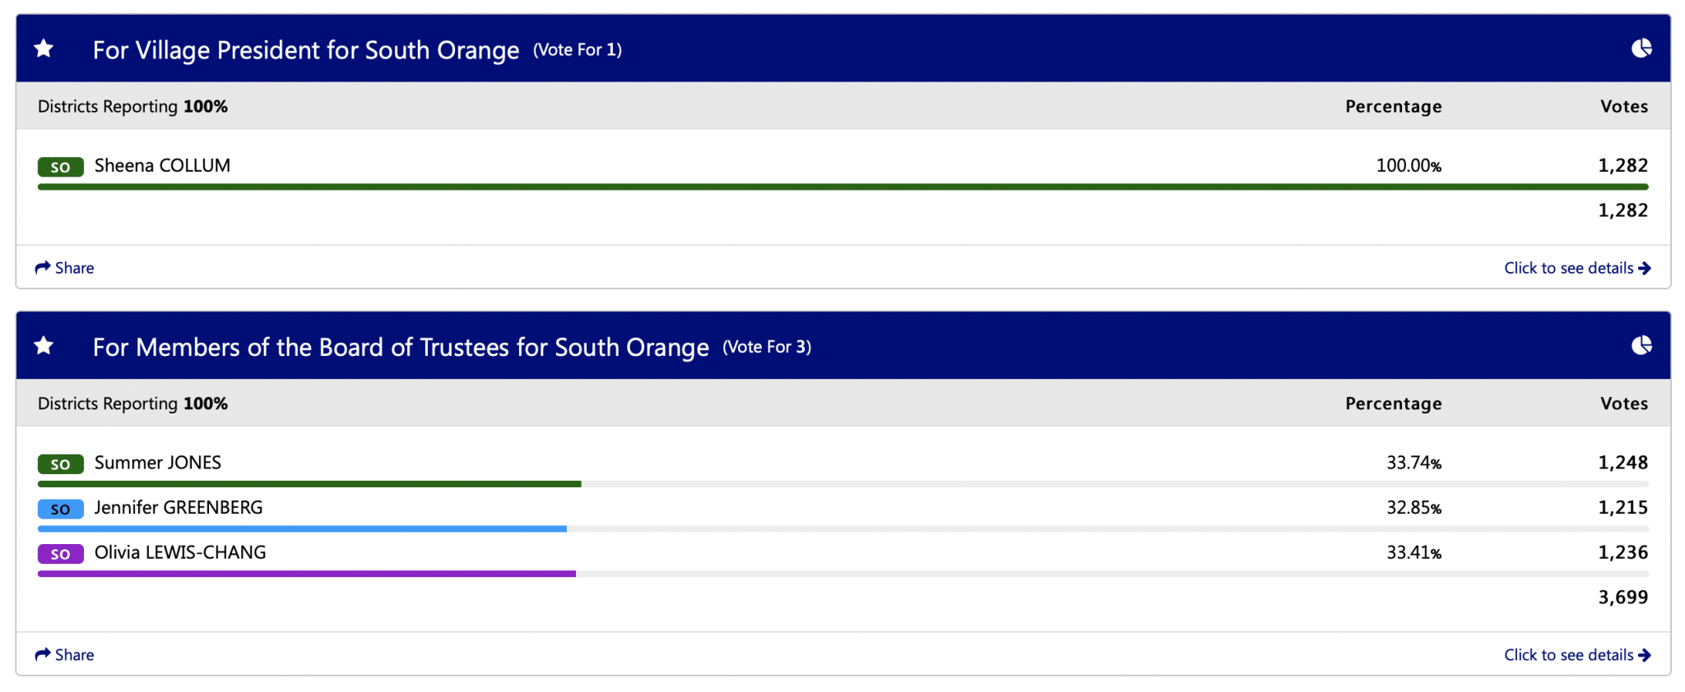Click blue SO badge beside Jennifer GREENBERG
The height and width of the screenshot is (692, 1685).
coord(61,509)
